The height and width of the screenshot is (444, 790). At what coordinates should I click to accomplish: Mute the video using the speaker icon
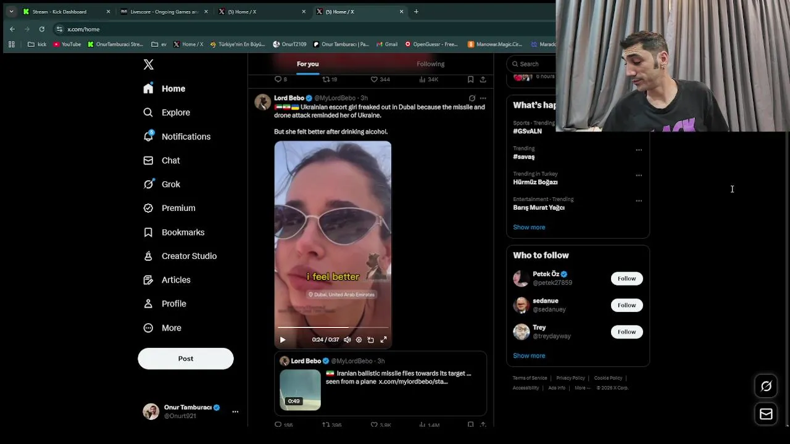coord(347,340)
